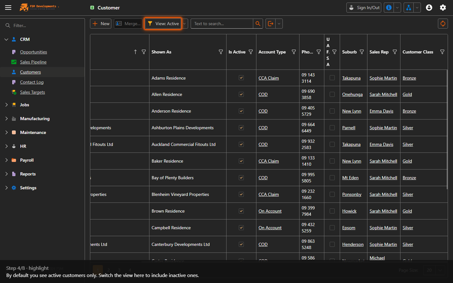Open the Phone column filter
Viewport: 453px width, 283px height.
pyautogui.click(x=319, y=52)
